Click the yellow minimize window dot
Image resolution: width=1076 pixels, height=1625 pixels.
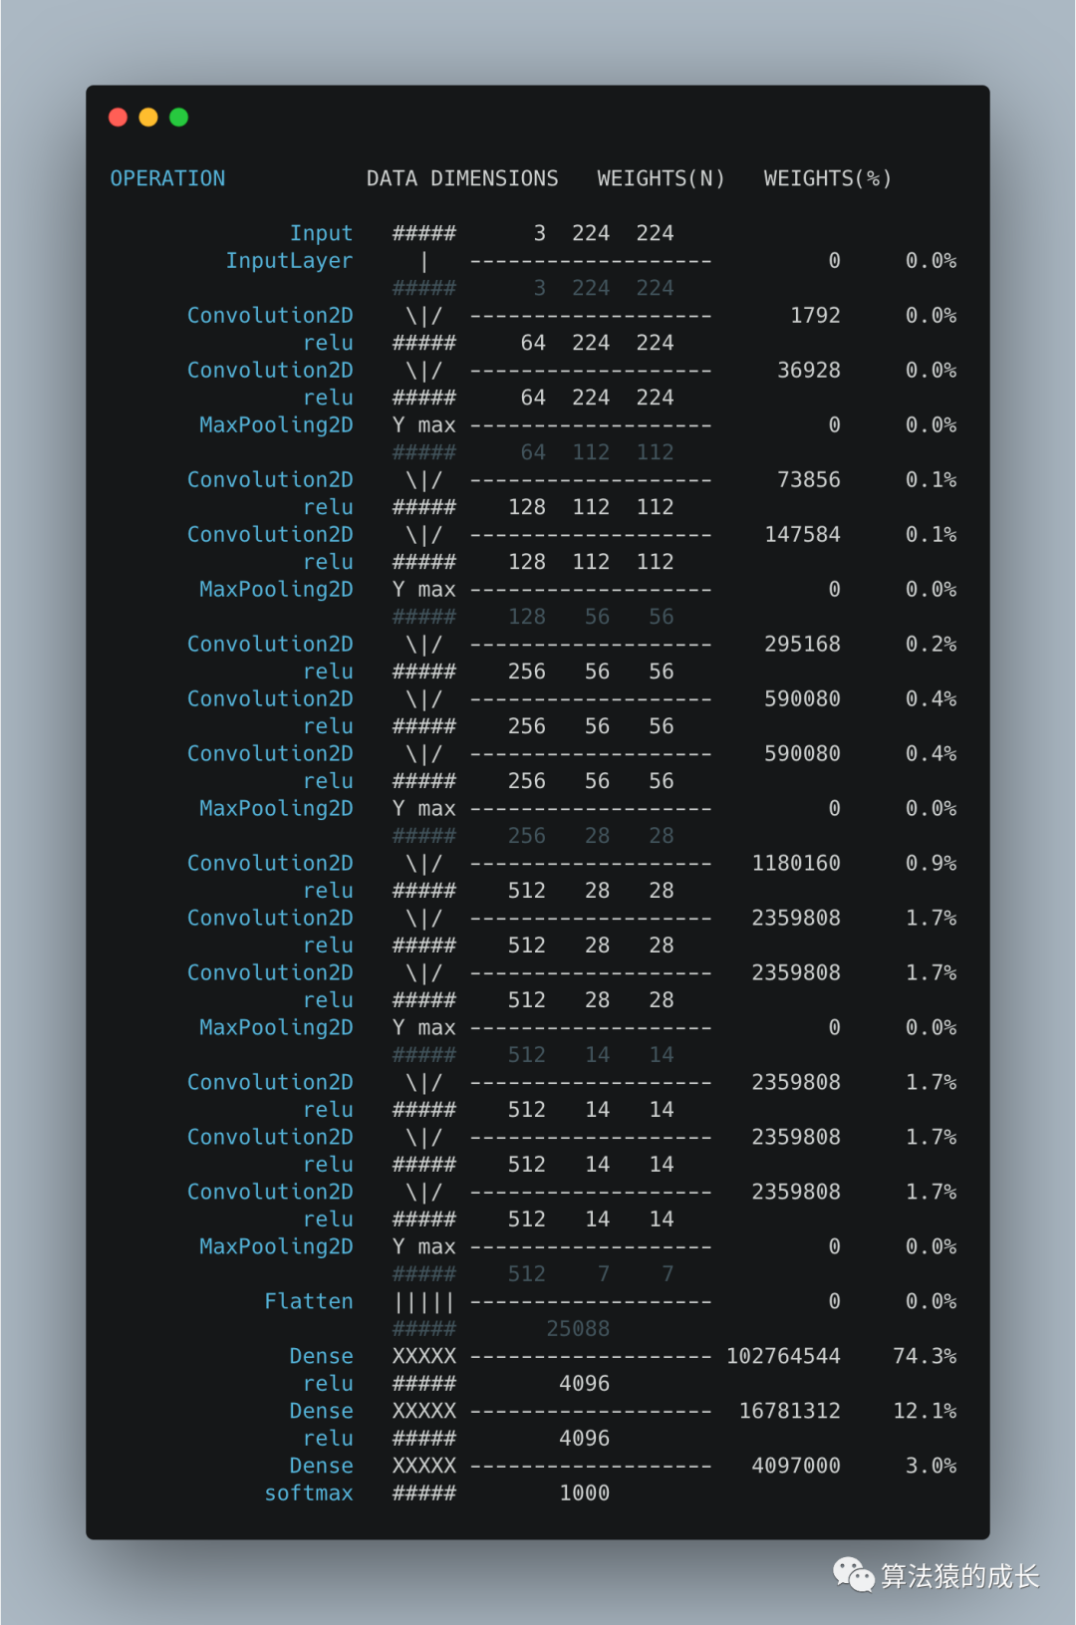(148, 118)
